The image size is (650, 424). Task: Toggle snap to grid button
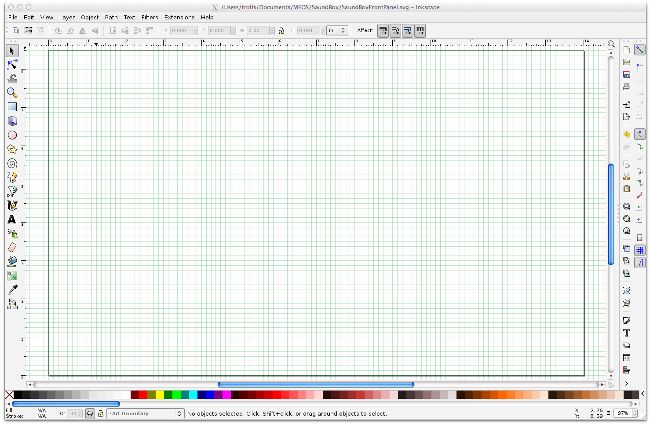[x=639, y=250]
